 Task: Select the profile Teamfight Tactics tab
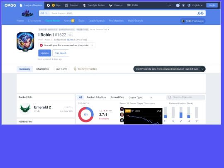[85, 69]
